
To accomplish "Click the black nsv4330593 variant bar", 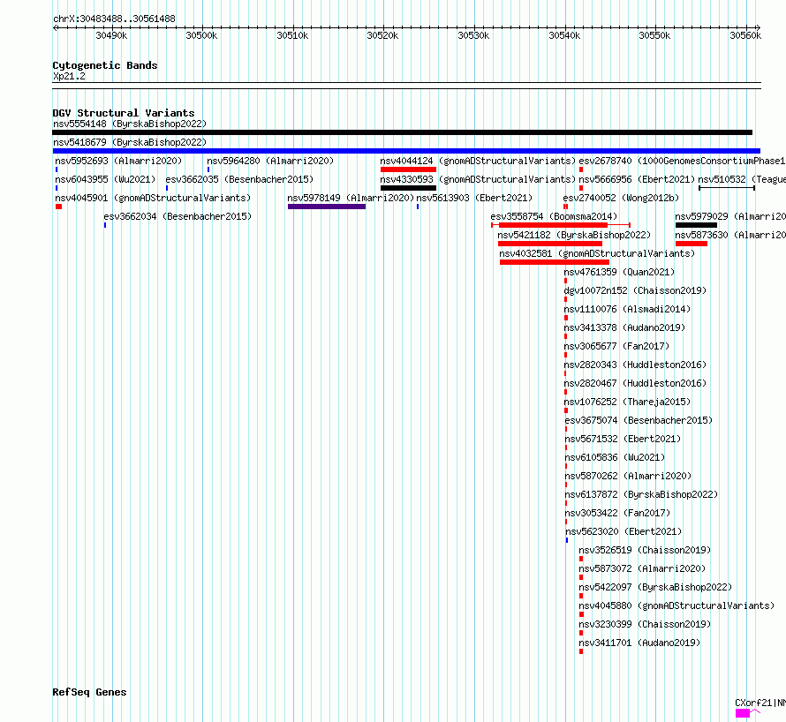I will (x=409, y=188).
